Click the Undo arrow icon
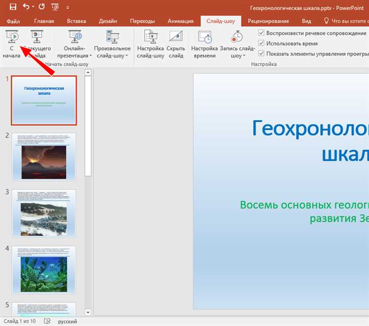 (x=26, y=7)
